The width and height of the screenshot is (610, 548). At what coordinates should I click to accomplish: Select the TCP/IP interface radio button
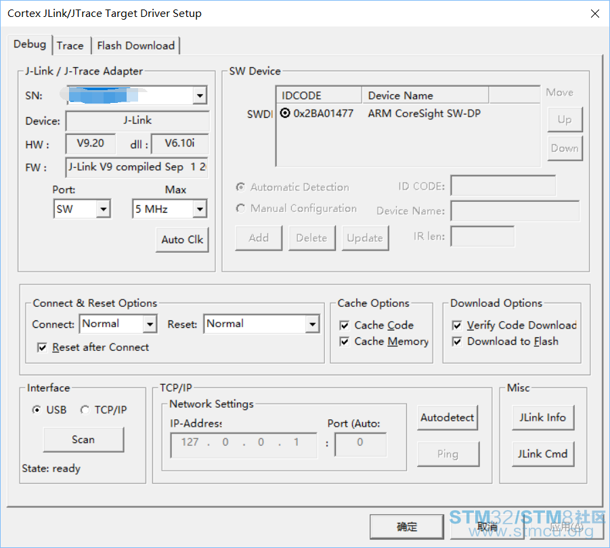85,410
